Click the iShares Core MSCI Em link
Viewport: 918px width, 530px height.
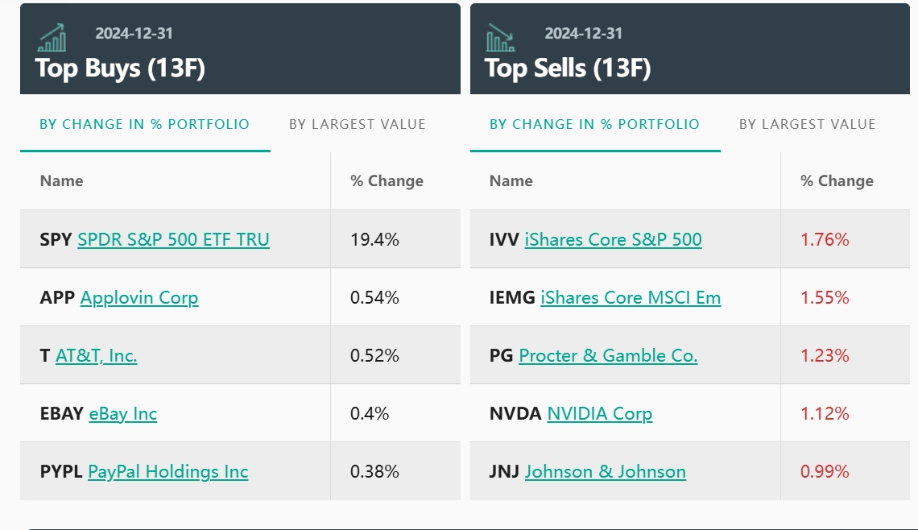click(x=631, y=297)
